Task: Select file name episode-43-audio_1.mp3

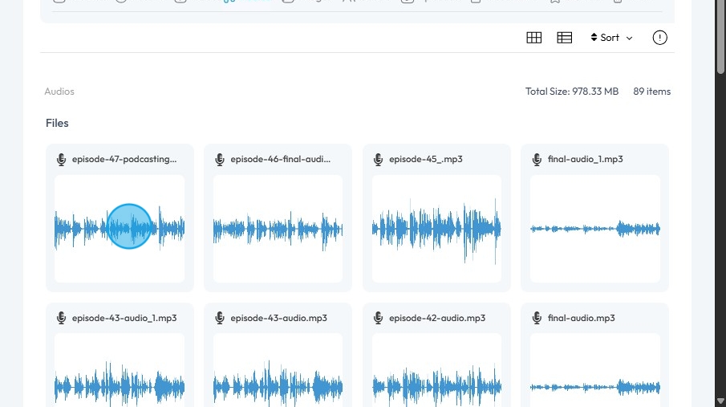Action: tap(124, 318)
